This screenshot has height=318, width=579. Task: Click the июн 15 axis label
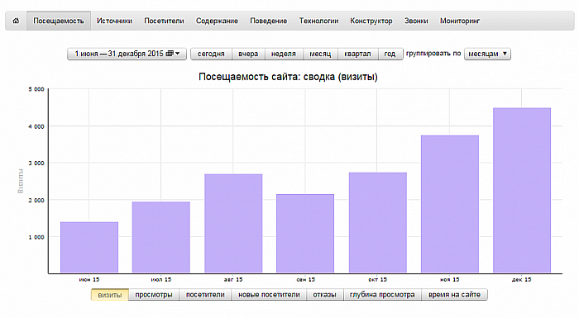(x=89, y=280)
